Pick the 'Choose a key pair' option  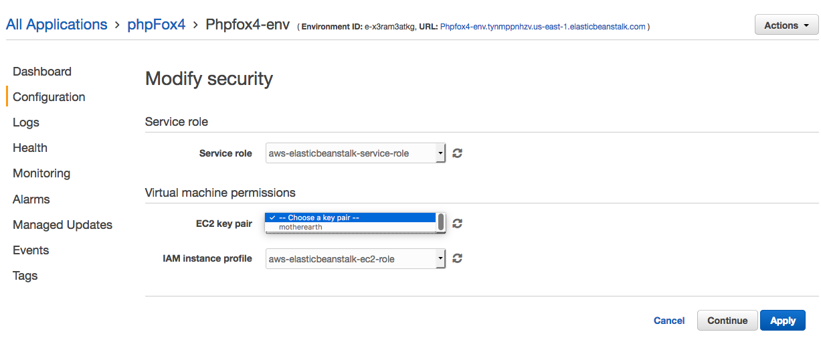click(x=321, y=218)
